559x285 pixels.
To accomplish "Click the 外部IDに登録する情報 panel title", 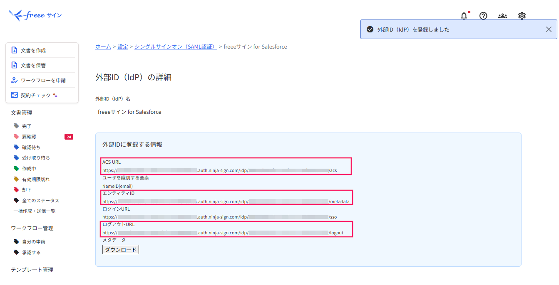I will click(132, 145).
